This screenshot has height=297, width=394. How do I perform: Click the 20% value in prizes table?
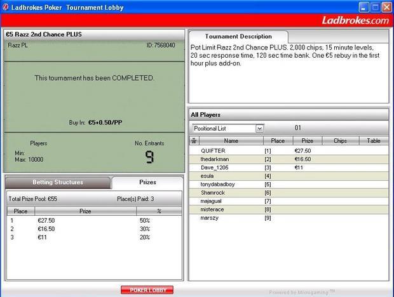coord(145,237)
